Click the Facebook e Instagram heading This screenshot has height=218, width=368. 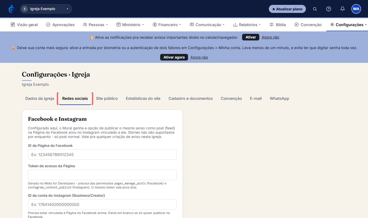tap(57, 119)
